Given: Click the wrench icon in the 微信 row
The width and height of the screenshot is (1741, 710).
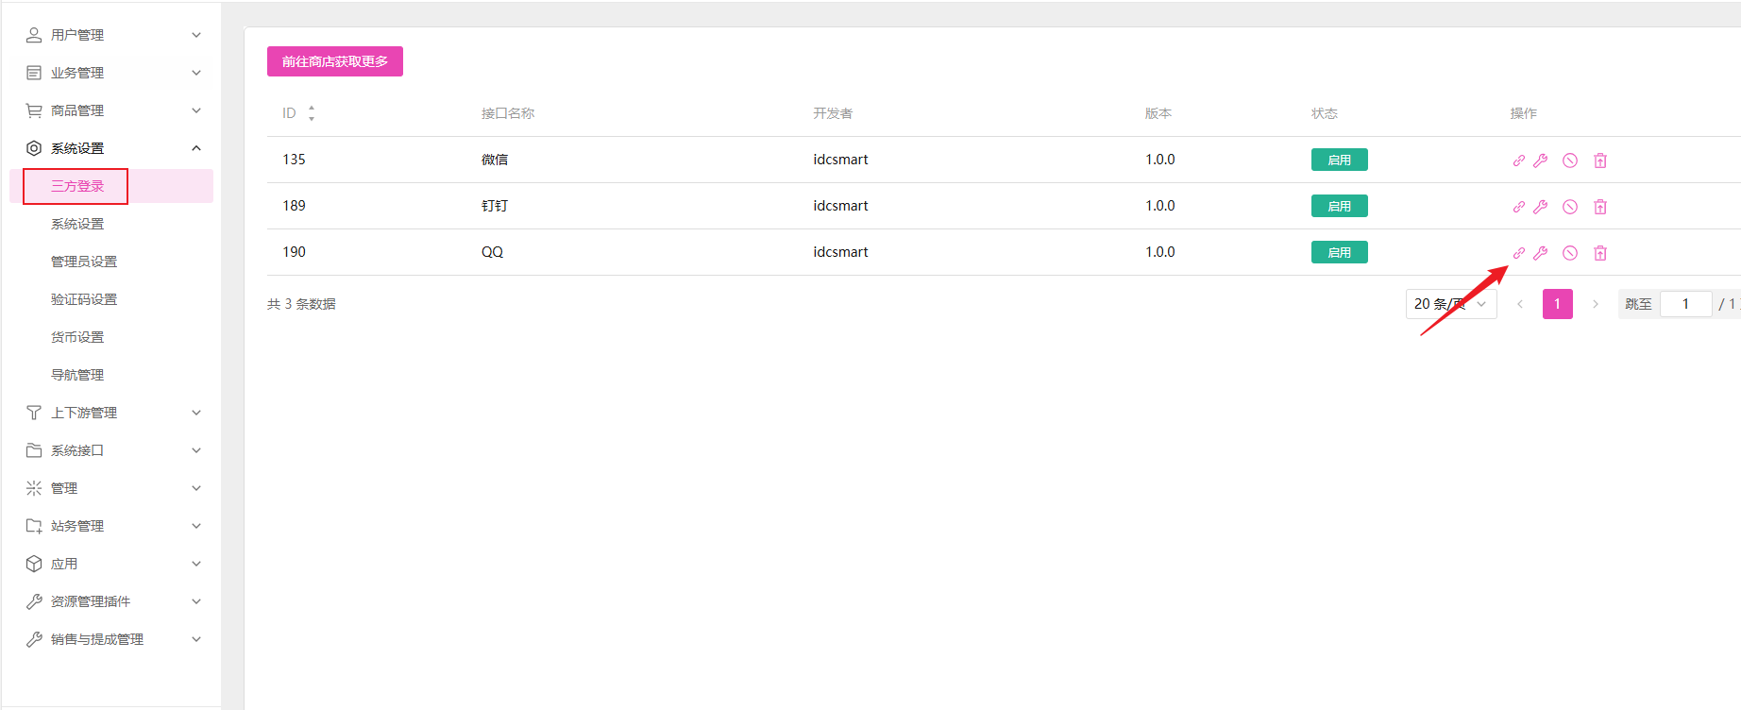Looking at the screenshot, I should click(x=1540, y=161).
